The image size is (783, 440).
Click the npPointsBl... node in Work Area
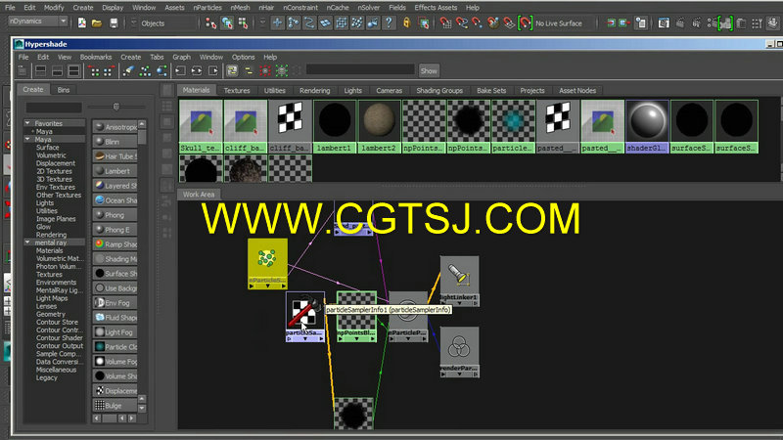(356, 316)
